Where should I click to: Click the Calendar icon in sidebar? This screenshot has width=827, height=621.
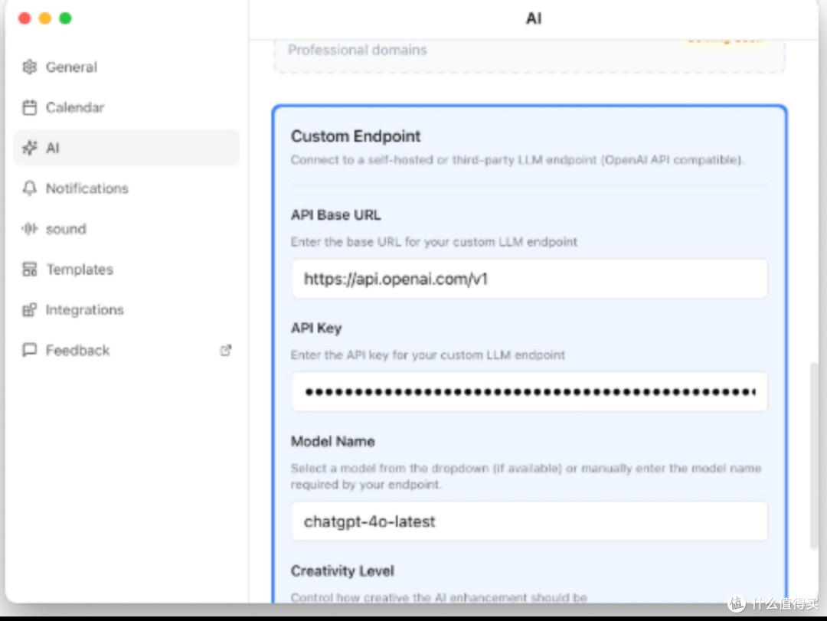tap(30, 108)
